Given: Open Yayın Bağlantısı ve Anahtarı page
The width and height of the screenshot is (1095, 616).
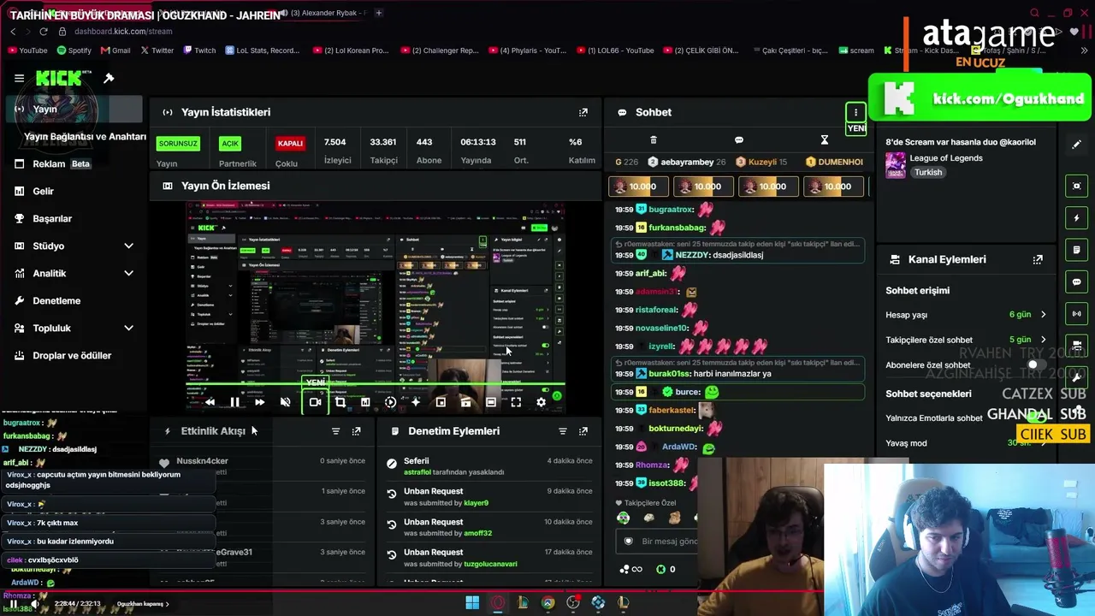Looking at the screenshot, I should pyautogui.click(x=85, y=136).
